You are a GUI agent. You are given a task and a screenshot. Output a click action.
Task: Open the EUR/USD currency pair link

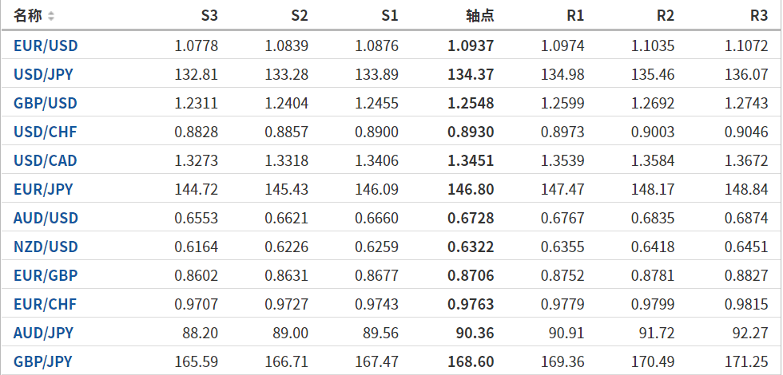pos(46,46)
